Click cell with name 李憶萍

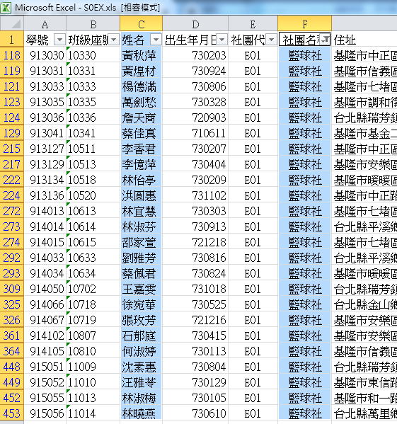click(x=142, y=164)
